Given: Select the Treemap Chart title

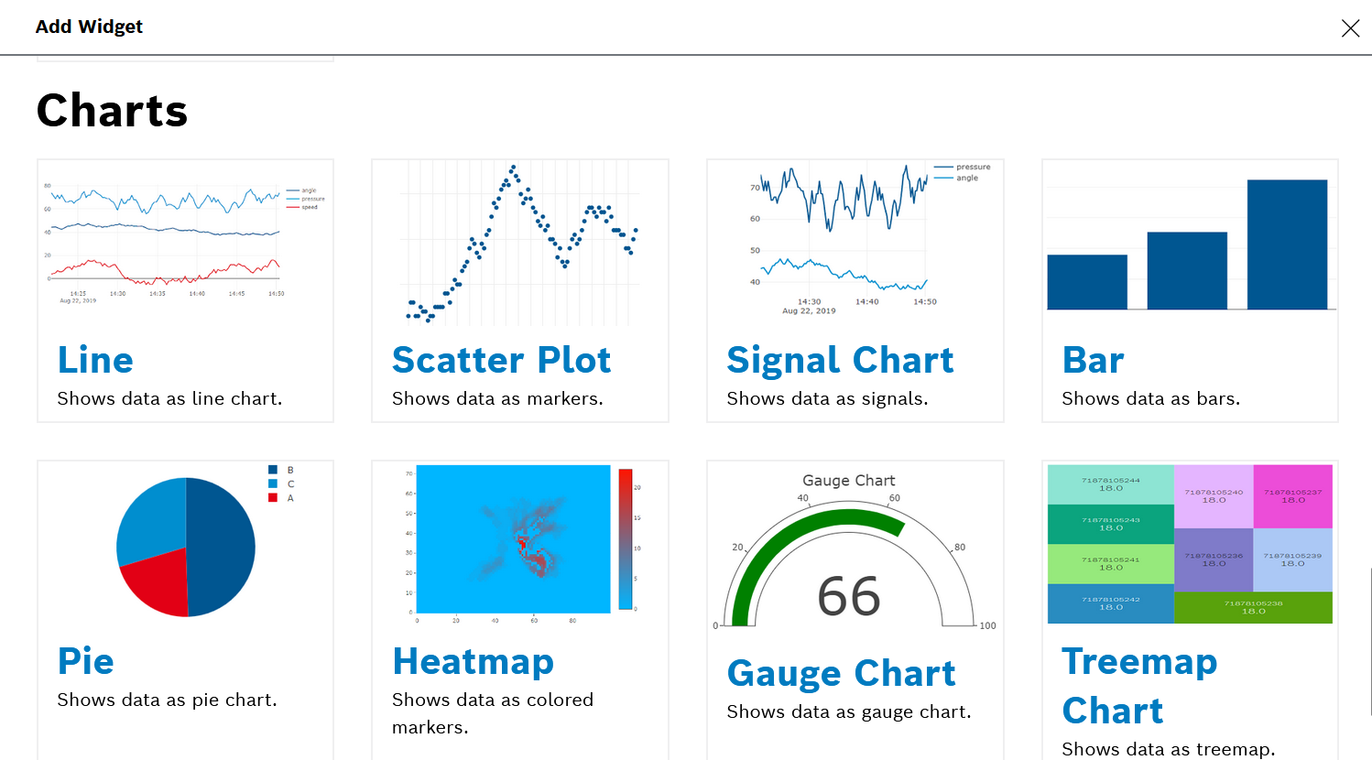Looking at the screenshot, I should coord(1139,685).
